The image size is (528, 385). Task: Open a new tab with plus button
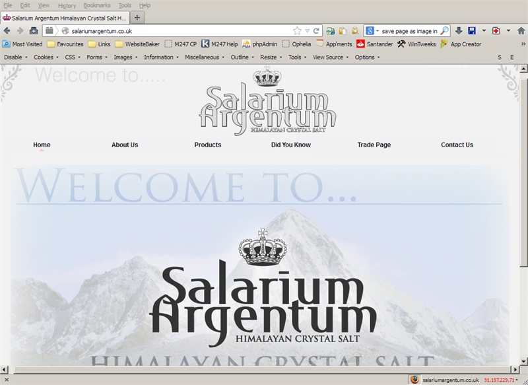click(x=137, y=17)
